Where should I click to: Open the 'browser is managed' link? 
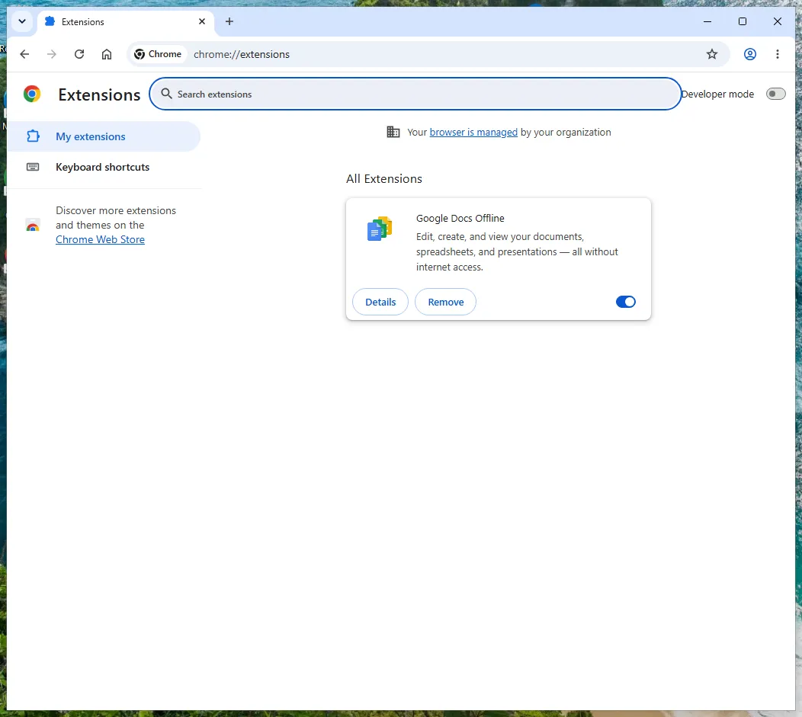coord(473,133)
